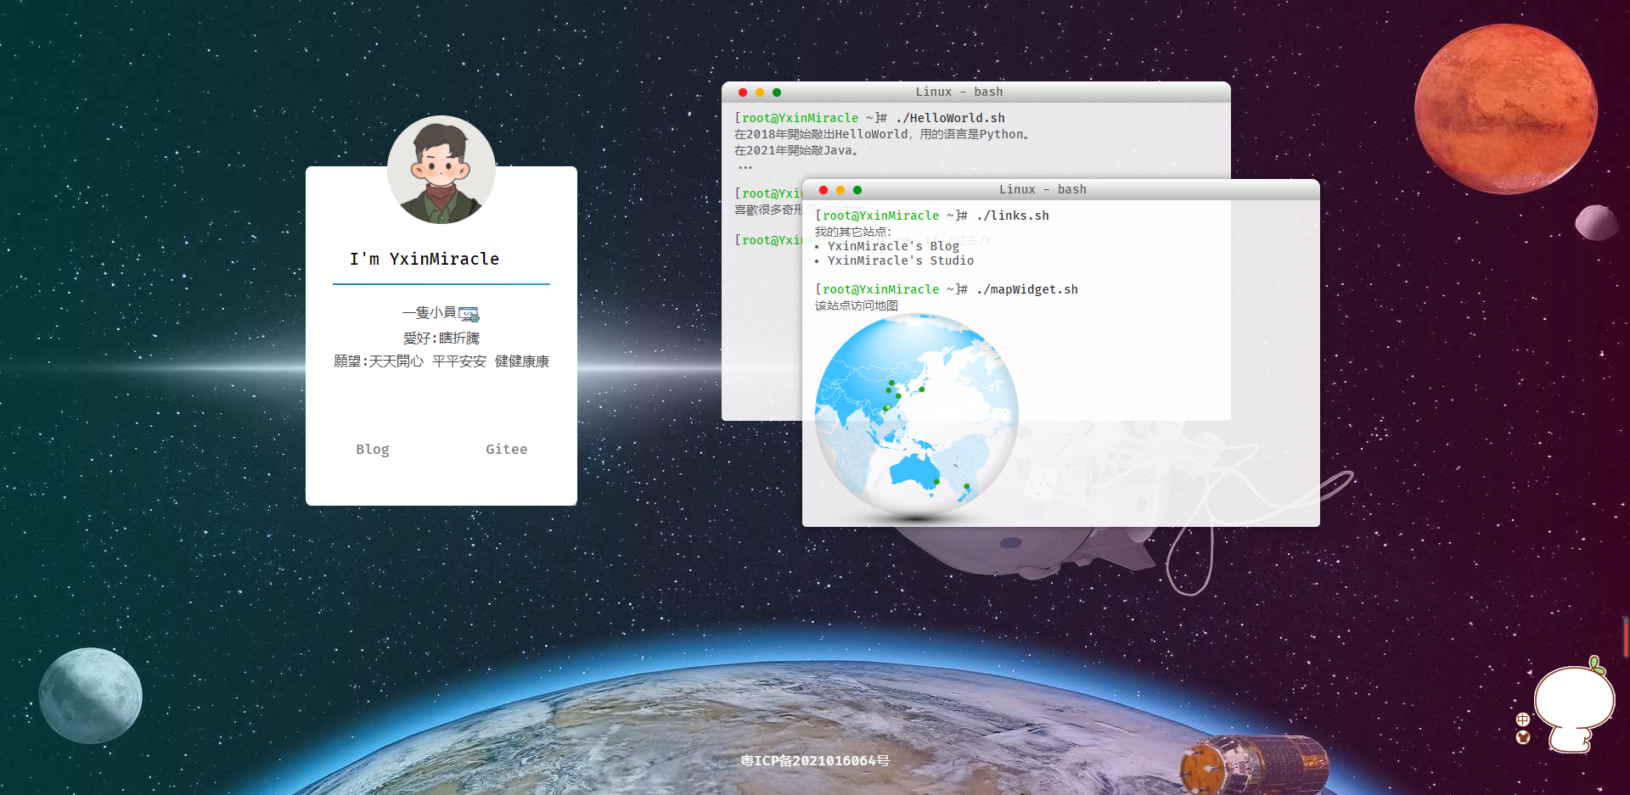The width and height of the screenshot is (1630, 795).
Task: Click the t-shirt costume change icon
Action: click(1523, 737)
